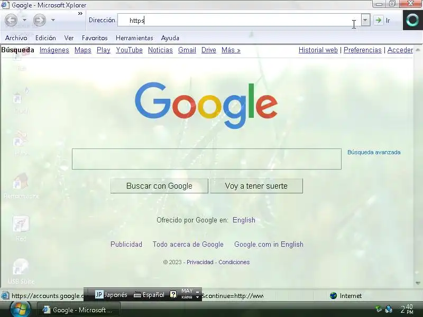Open Historial web link
The image size is (423, 317).
pos(318,50)
